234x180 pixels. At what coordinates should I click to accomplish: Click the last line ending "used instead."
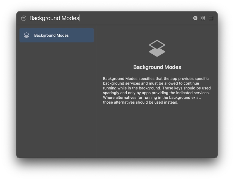(x=140, y=102)
